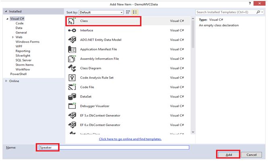The height and width of the screenshot is (161, 268).
Task: Select the Silverlight category
Action: pos(23,56)
